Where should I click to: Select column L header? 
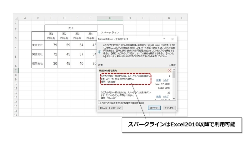(182, 18)
